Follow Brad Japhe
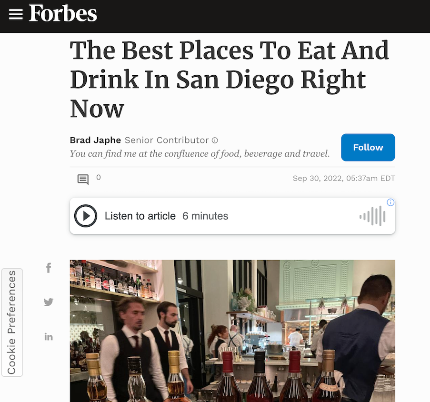Viewport: 430px width, 402px height. point(368,147)
